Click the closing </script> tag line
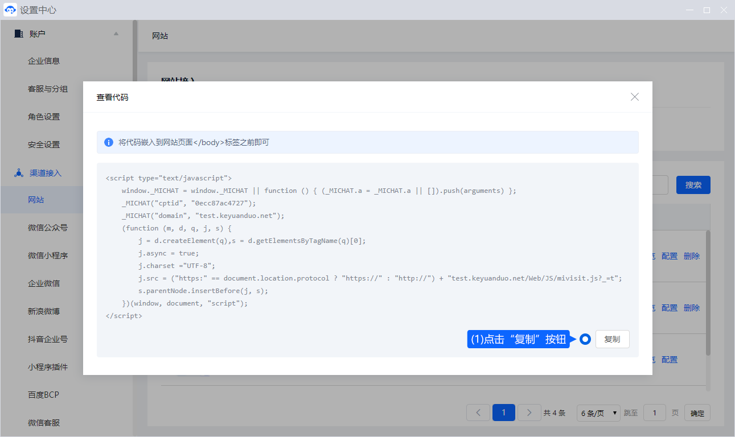Screen dimensions: 735x437 pyautogui.click(x=124, y=316)
